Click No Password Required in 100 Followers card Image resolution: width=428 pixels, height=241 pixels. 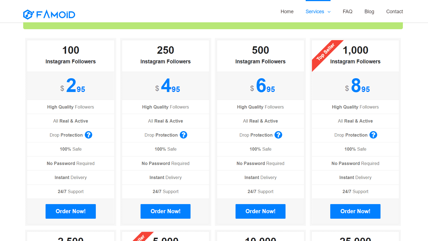(x=71, y=163)
